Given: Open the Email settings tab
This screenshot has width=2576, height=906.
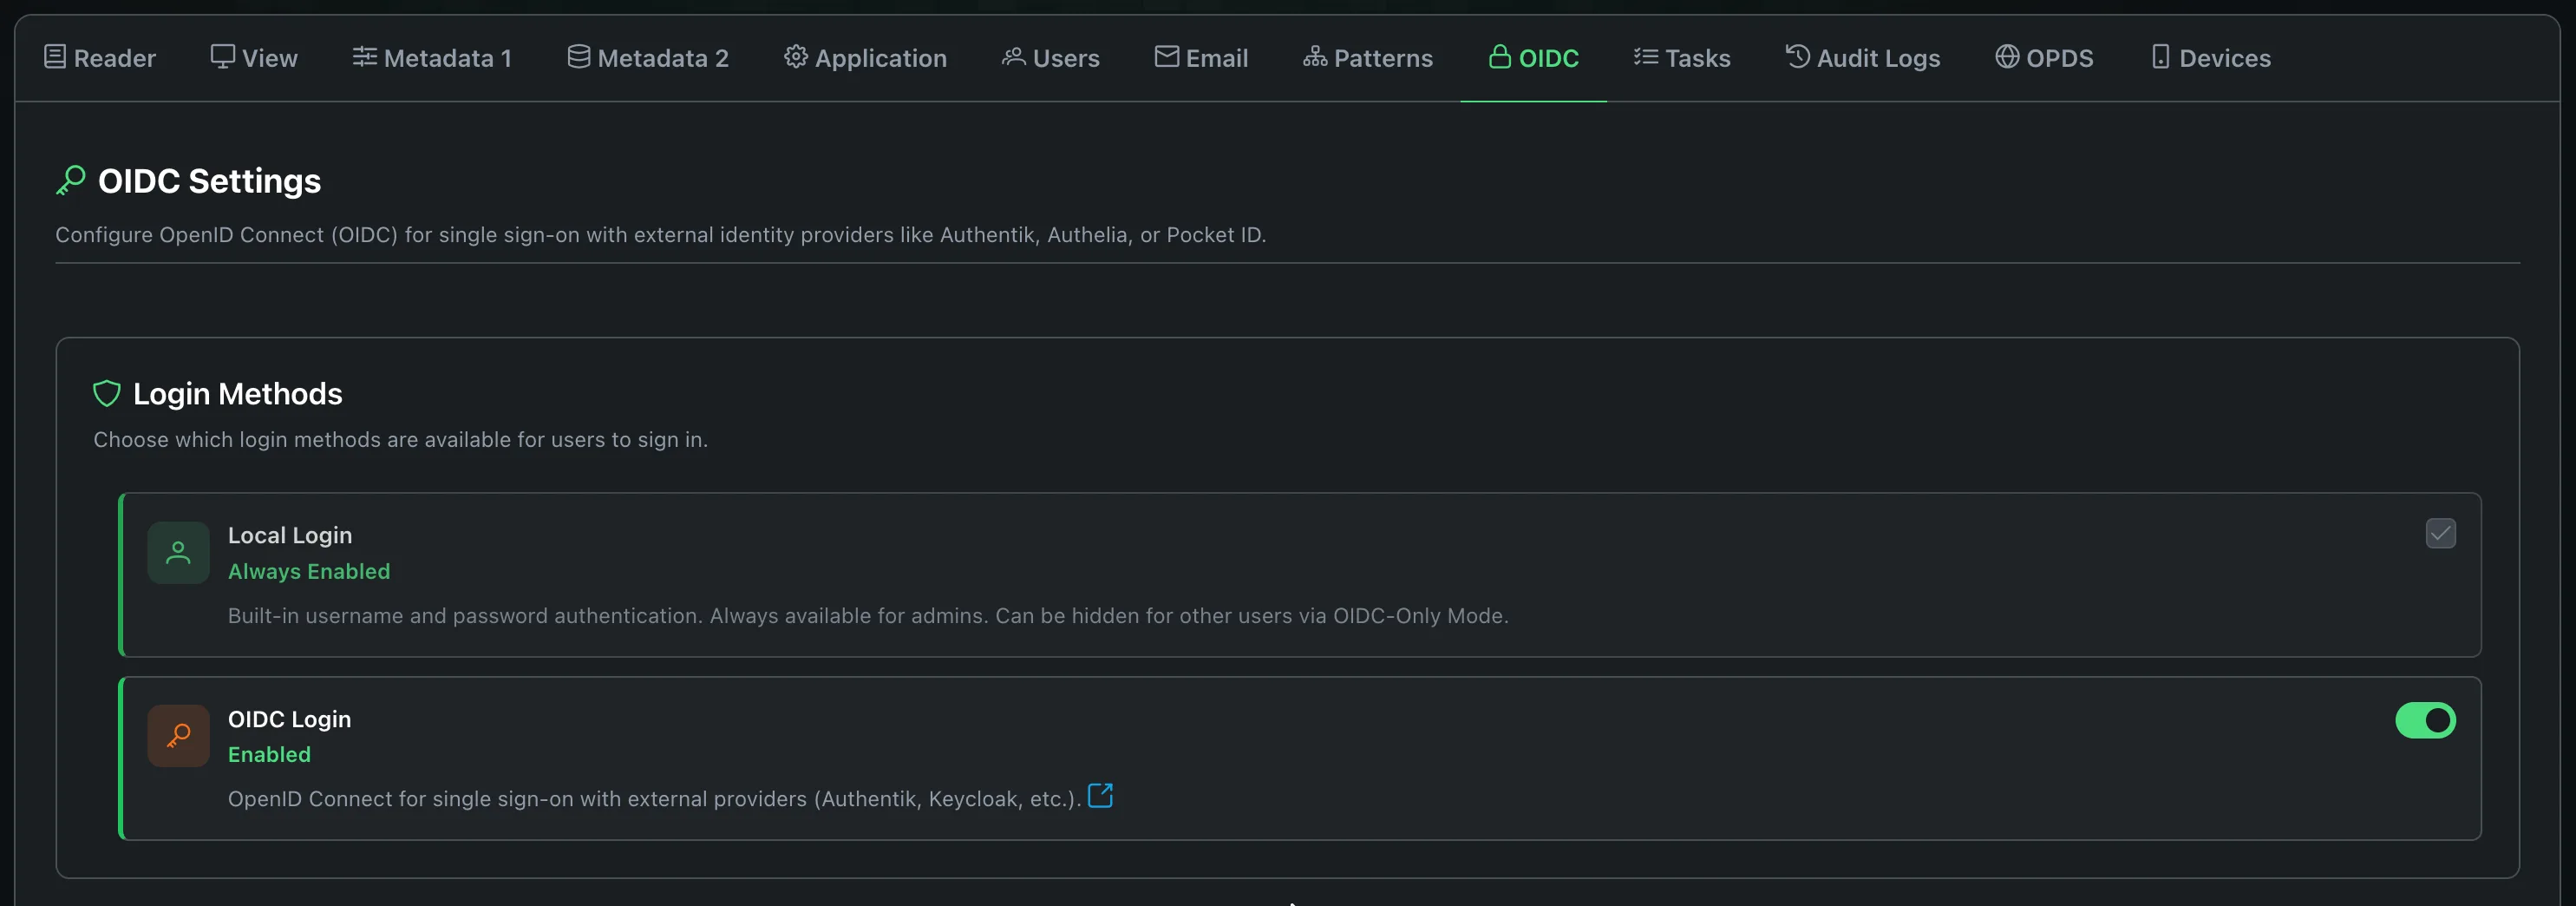Looking at the screenshot, I should (x=1201, y=58).
